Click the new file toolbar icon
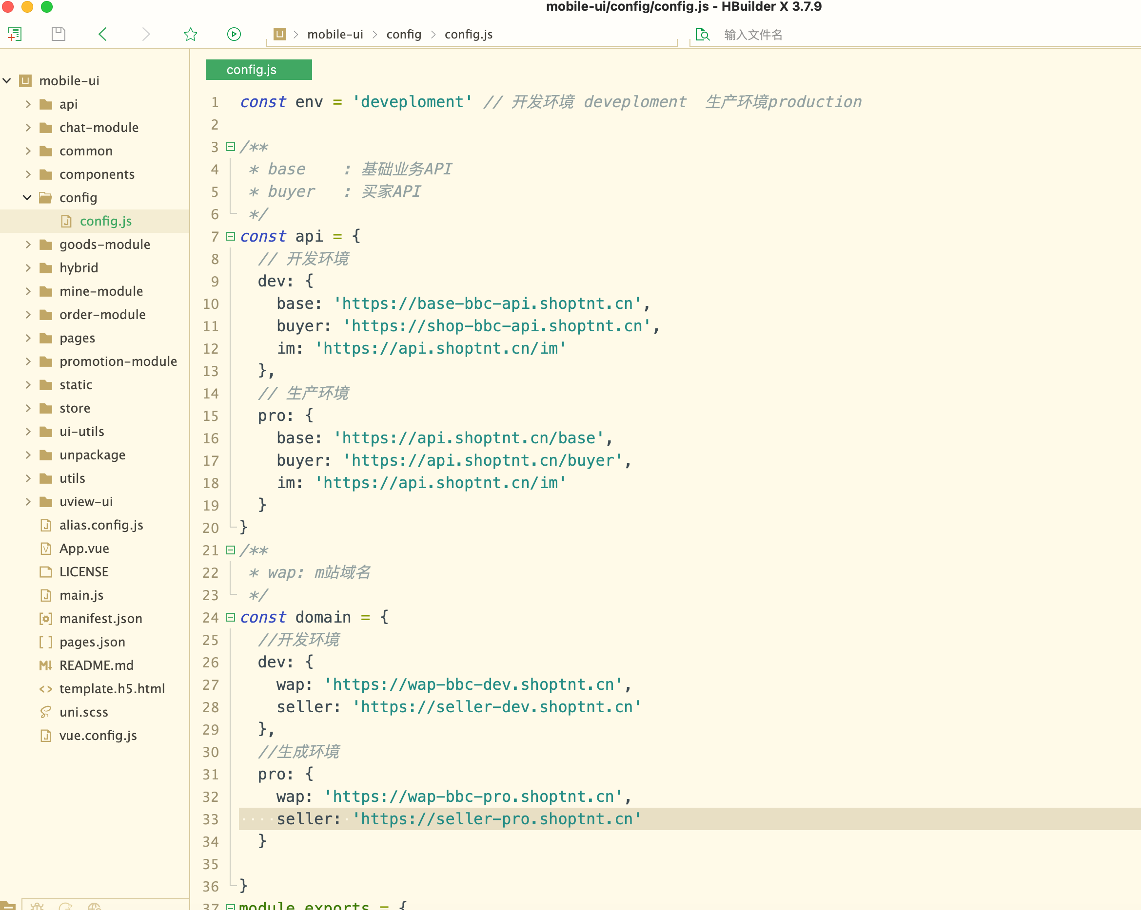 point(14,35)
